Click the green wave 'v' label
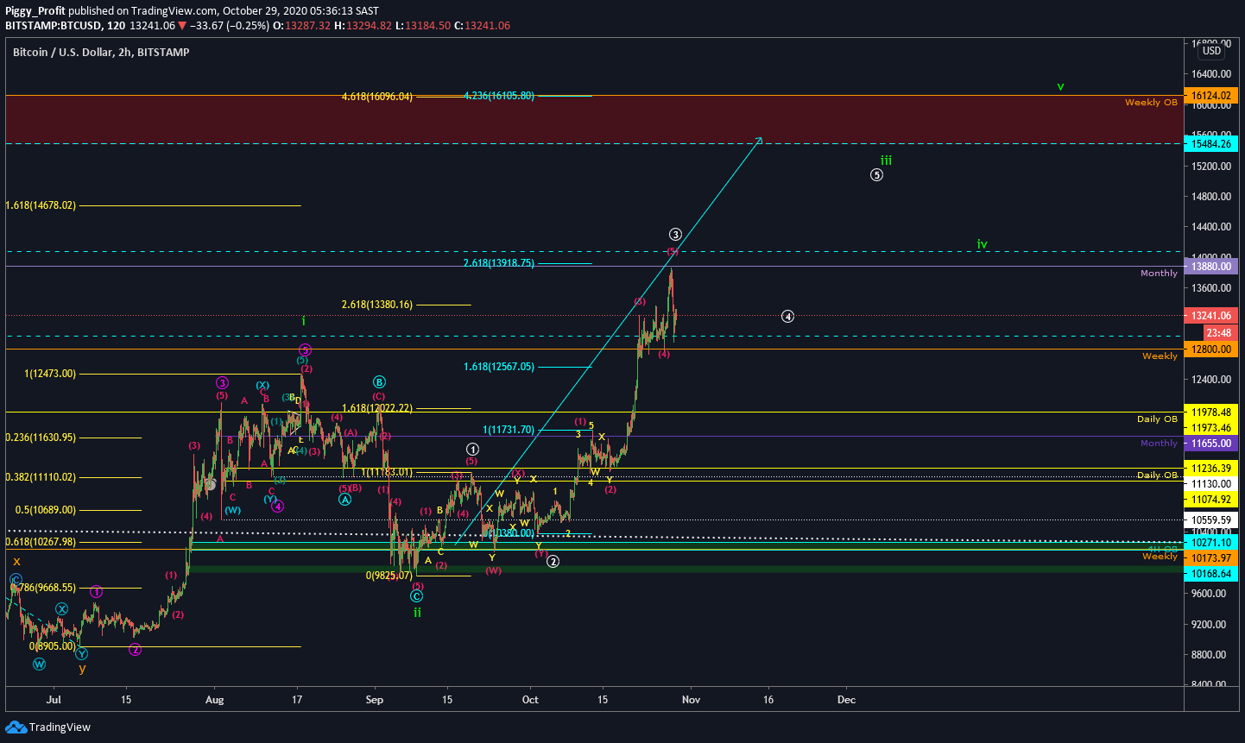Screen dimensions: 1245x743 point(1060,87)
